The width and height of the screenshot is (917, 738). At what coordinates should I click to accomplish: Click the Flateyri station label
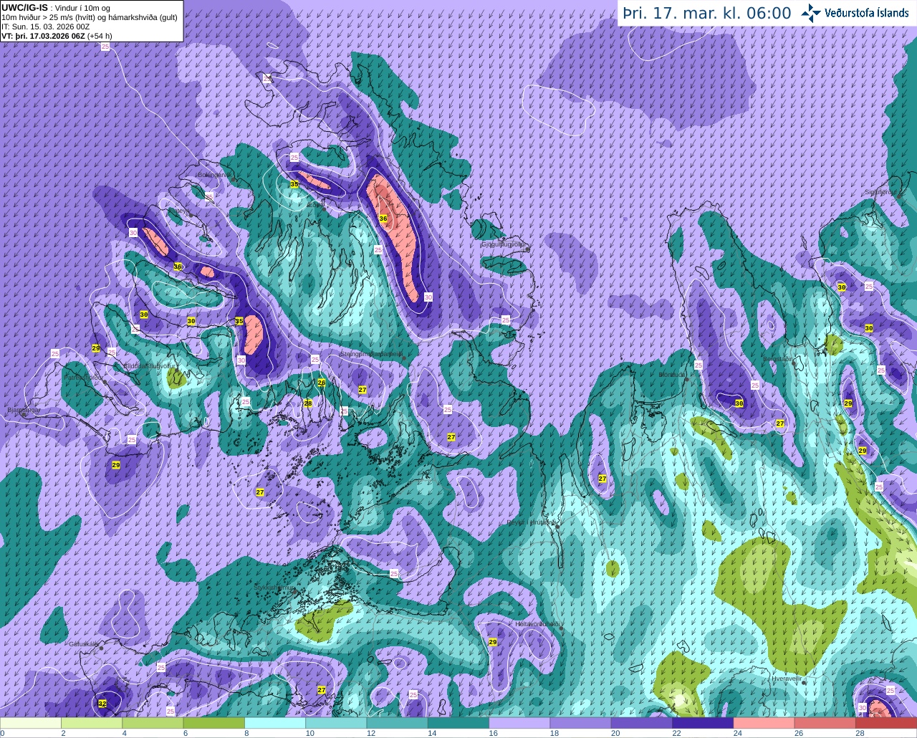coord(180,211)
